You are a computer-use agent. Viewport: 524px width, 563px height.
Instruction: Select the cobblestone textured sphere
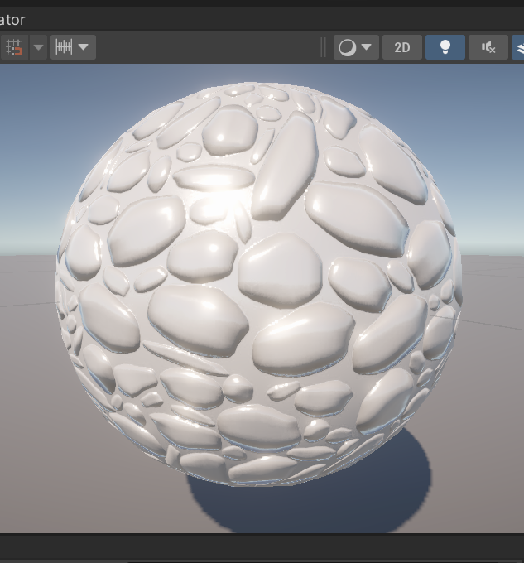tap(258, 284)
